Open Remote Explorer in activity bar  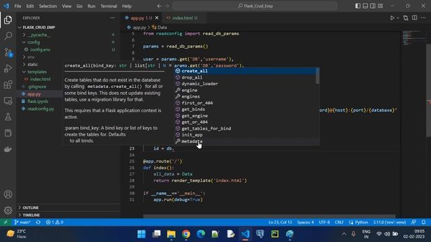tap(8, 101)
